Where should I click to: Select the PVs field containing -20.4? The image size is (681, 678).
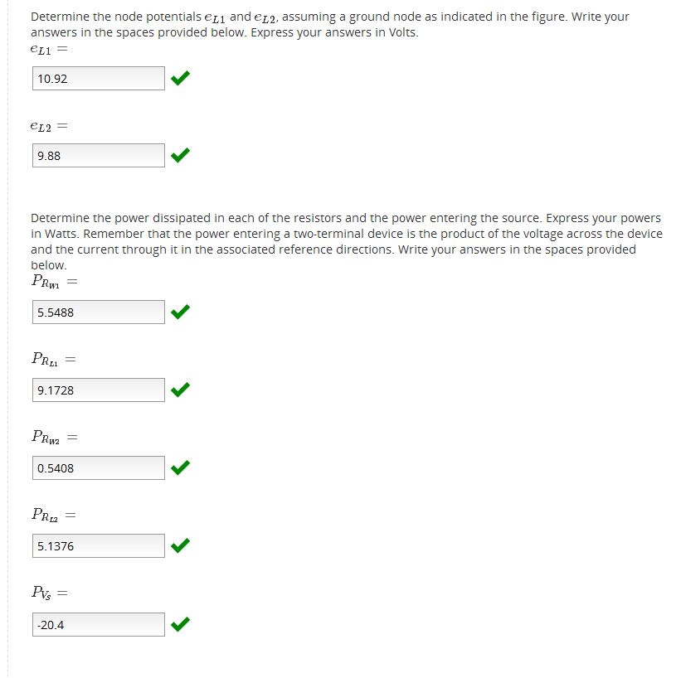click(x=99, y=624)
